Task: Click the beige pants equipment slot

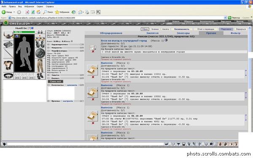Action: (40, 65)
